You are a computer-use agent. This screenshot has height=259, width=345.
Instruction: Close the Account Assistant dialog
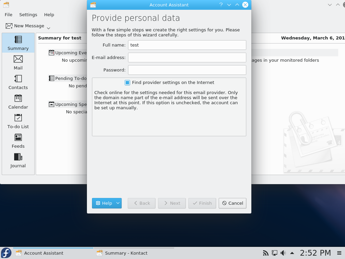245,5
